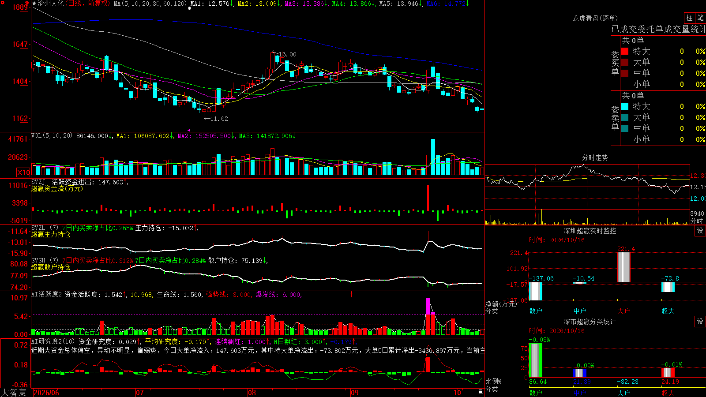Click the X10 volume scale indicator

(x=23, y=172)
